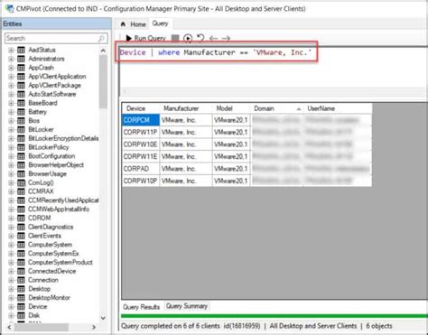428x335 pixels.
Task: Click the DesktopMonitor table icon
Action: click(21, 298)
